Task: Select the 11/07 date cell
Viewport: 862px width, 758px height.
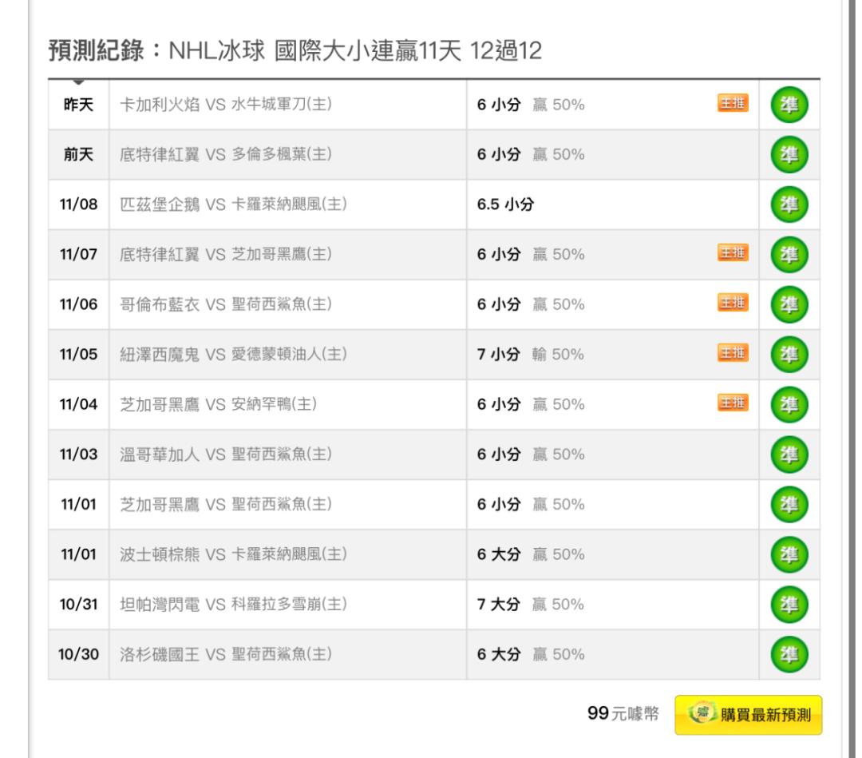Action: (x=78, y=255)
